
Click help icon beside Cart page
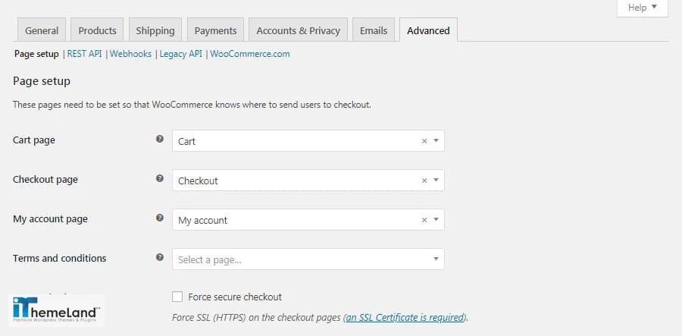[160, 139]
